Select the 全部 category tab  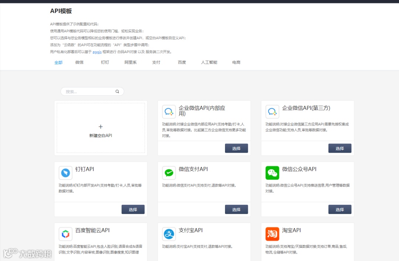click(58, 62)
